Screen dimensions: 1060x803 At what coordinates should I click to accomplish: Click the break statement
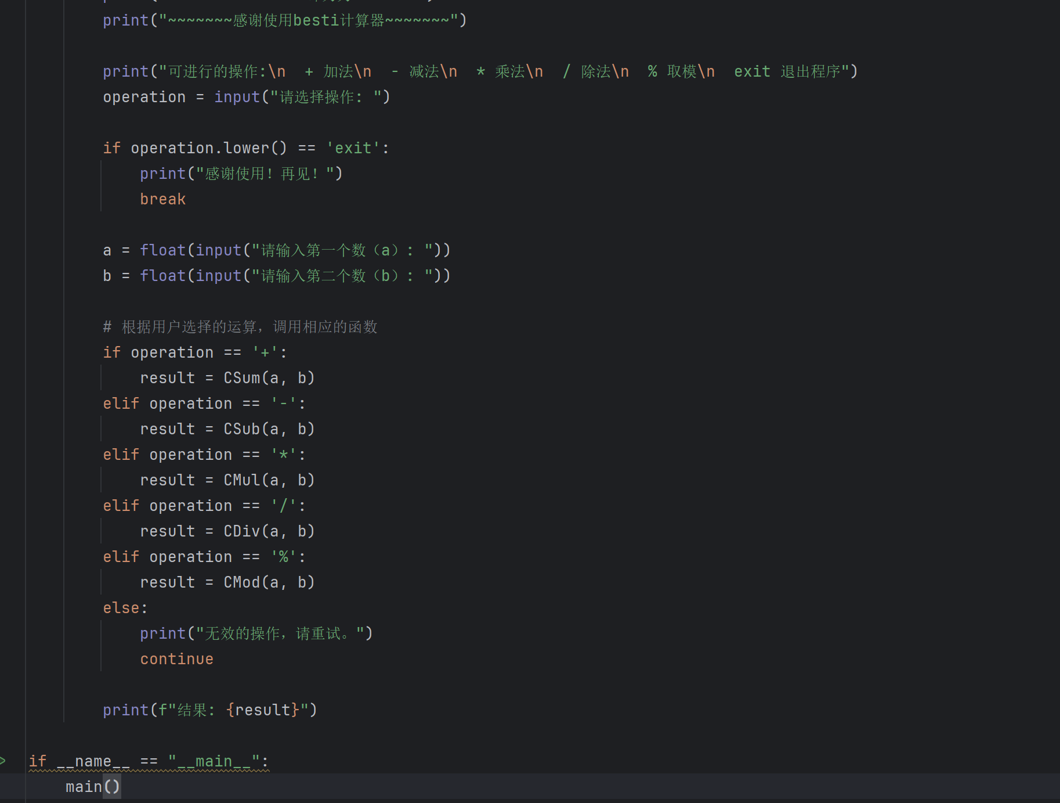click(x=163, y=199)
